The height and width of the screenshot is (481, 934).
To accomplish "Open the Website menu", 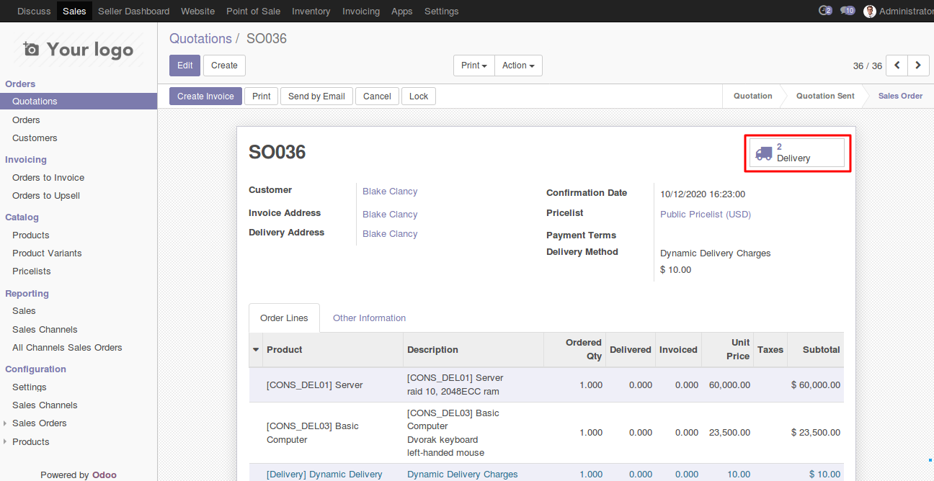I will point(197,11).
